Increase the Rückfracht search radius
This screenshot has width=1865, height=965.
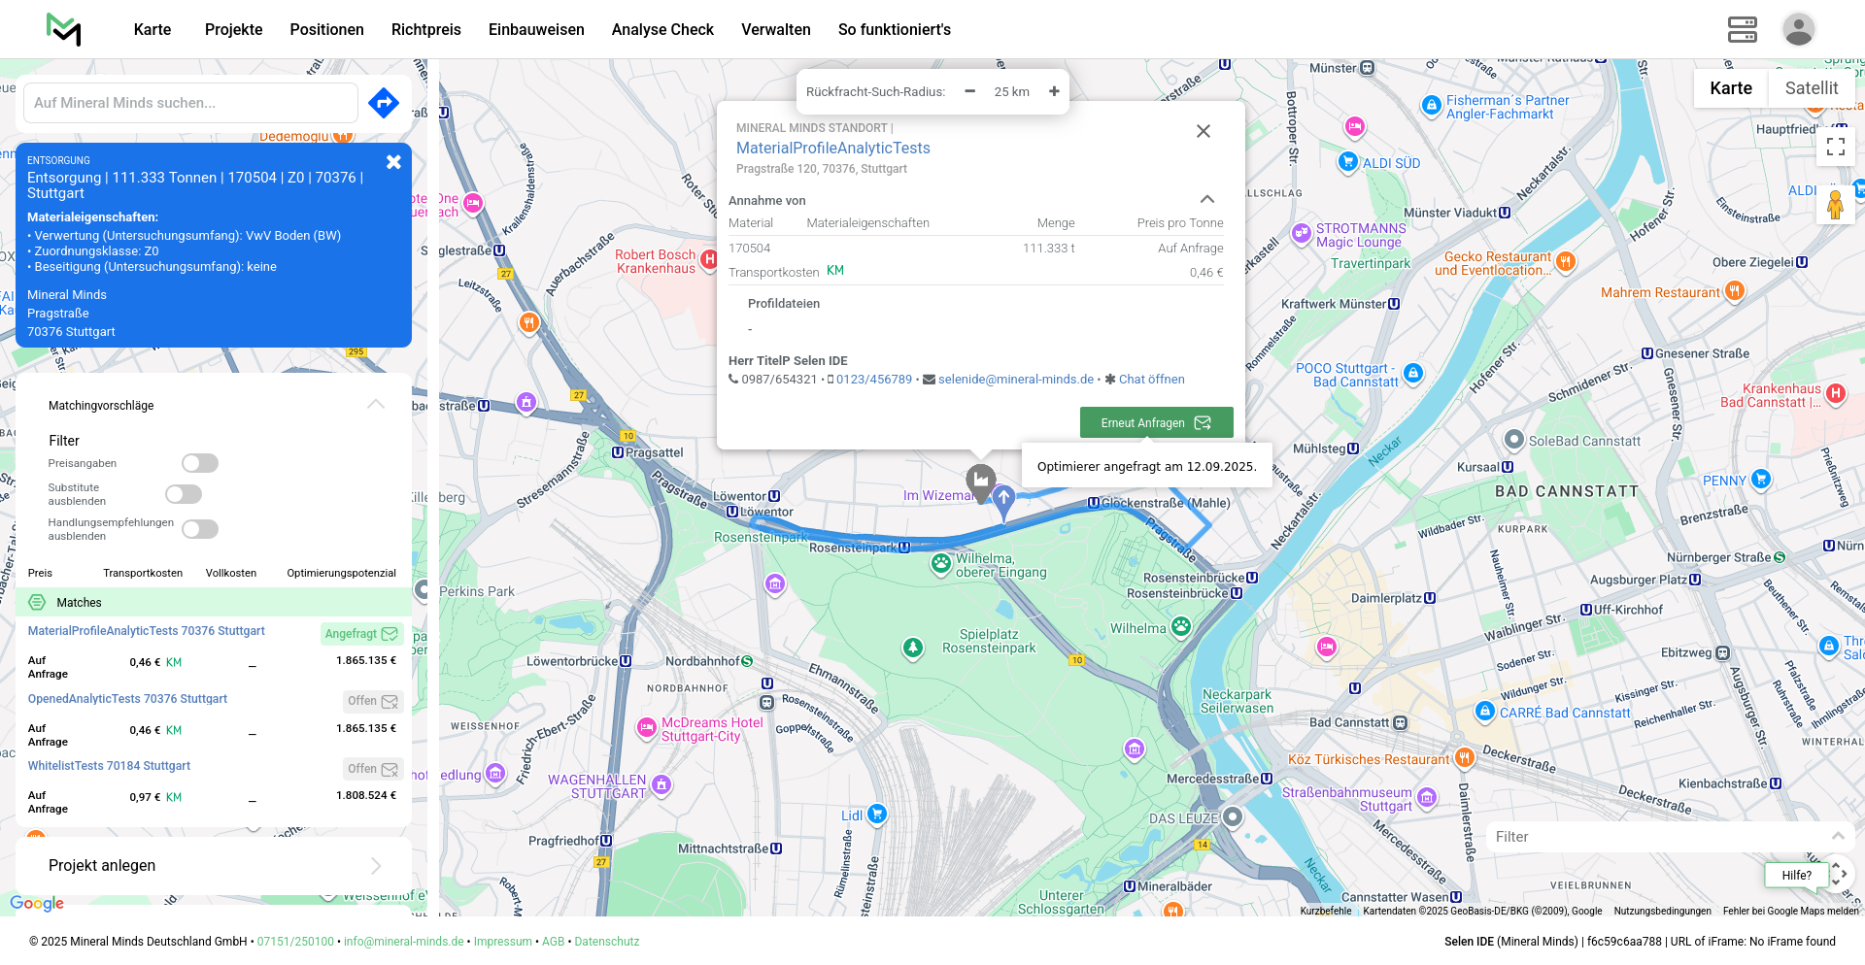[x=1054, y=91]
